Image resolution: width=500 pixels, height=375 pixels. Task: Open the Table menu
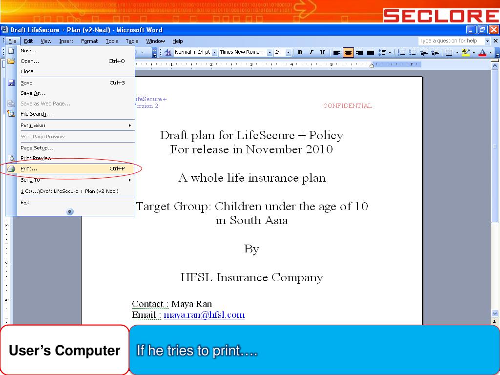coord(132,41)
